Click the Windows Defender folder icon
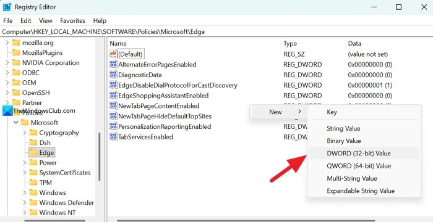The height and width of the screenshot is (222, 433). coord(33,203)
